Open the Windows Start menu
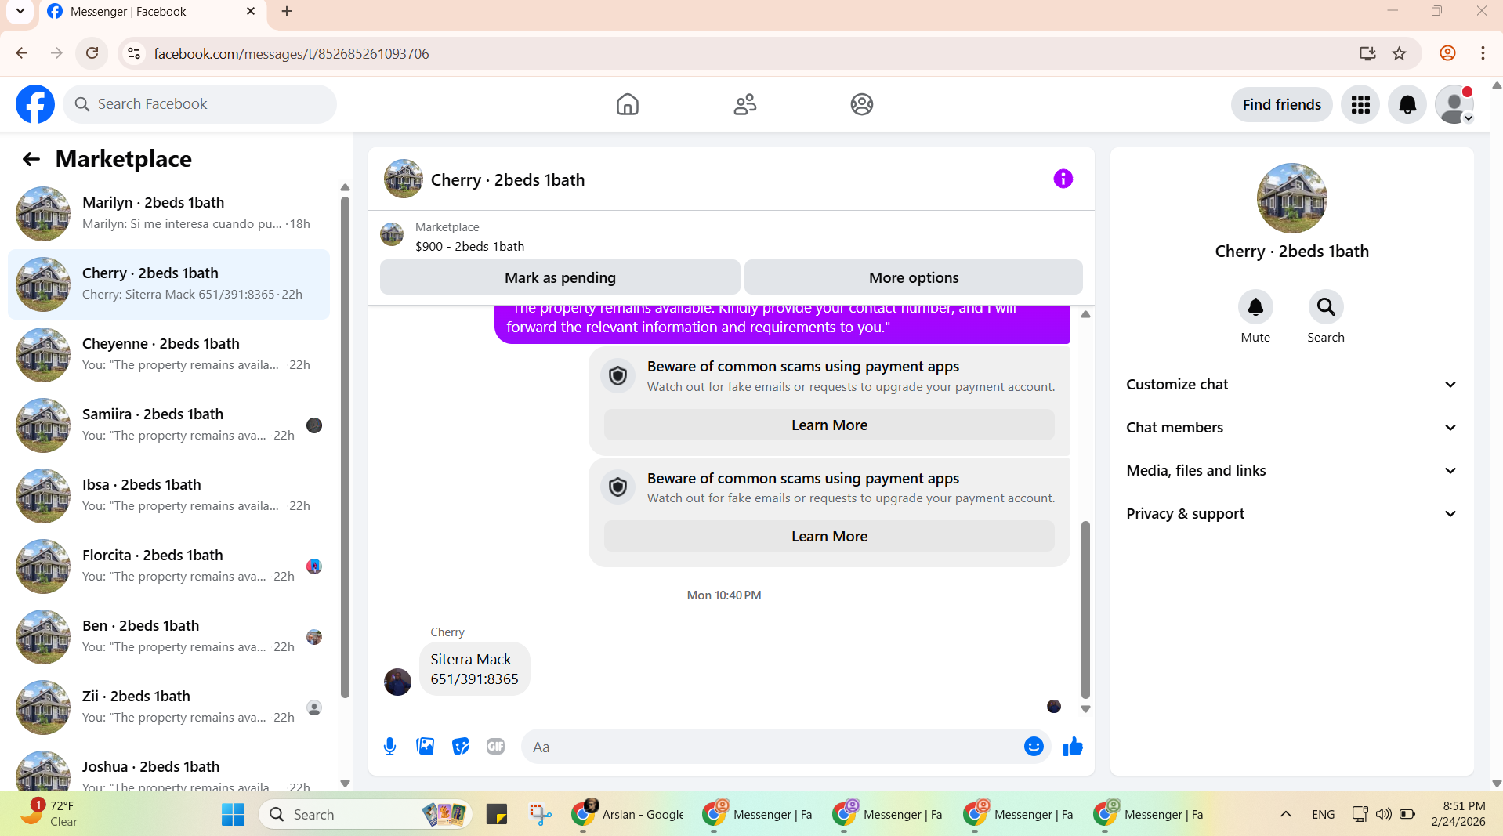The image size is (1503, 836). [233, 814]
